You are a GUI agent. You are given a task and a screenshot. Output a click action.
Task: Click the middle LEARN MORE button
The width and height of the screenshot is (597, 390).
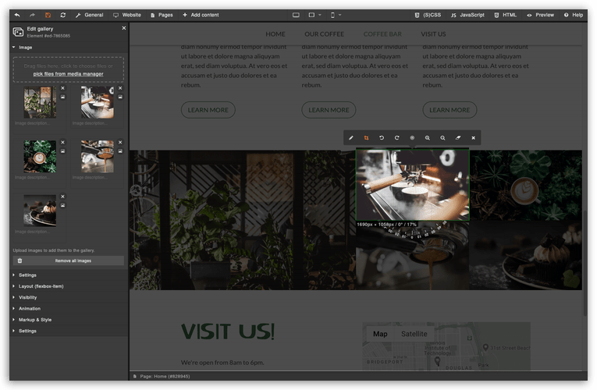(329, 110)
